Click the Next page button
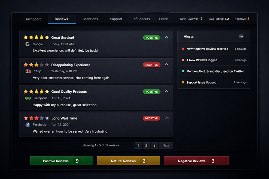This screenshot has height=179, width=269. click(166, 145)
